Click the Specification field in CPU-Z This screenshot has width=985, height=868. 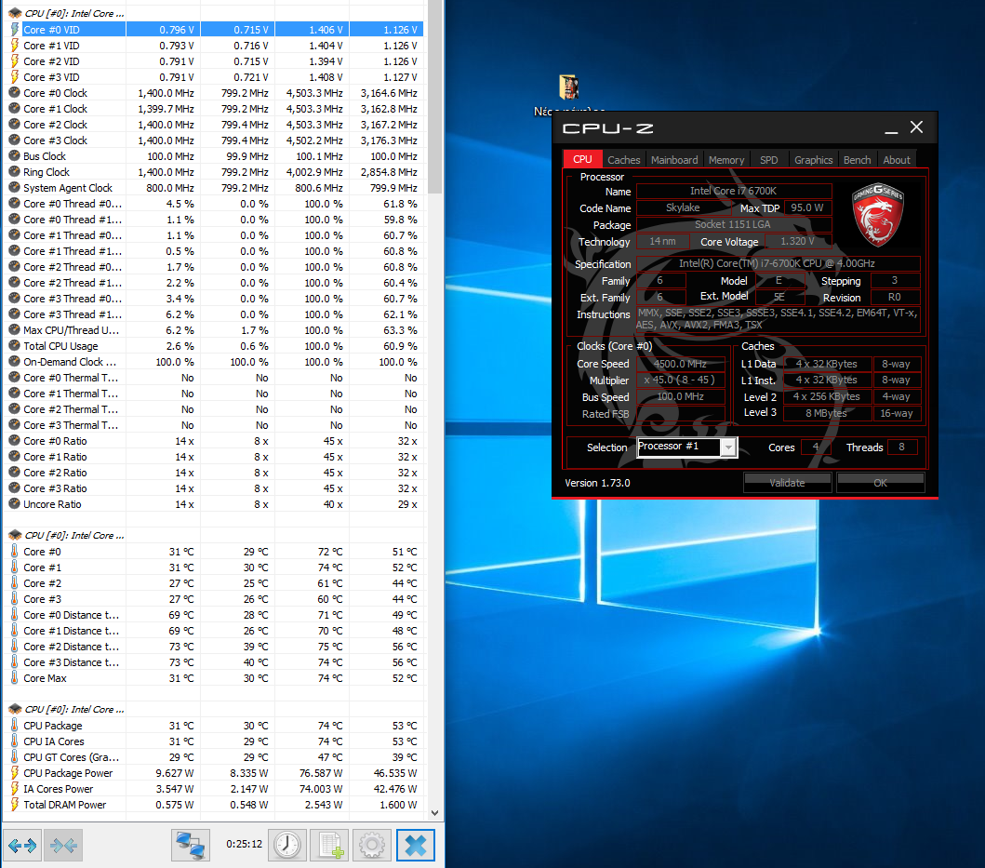click(778, 263)
